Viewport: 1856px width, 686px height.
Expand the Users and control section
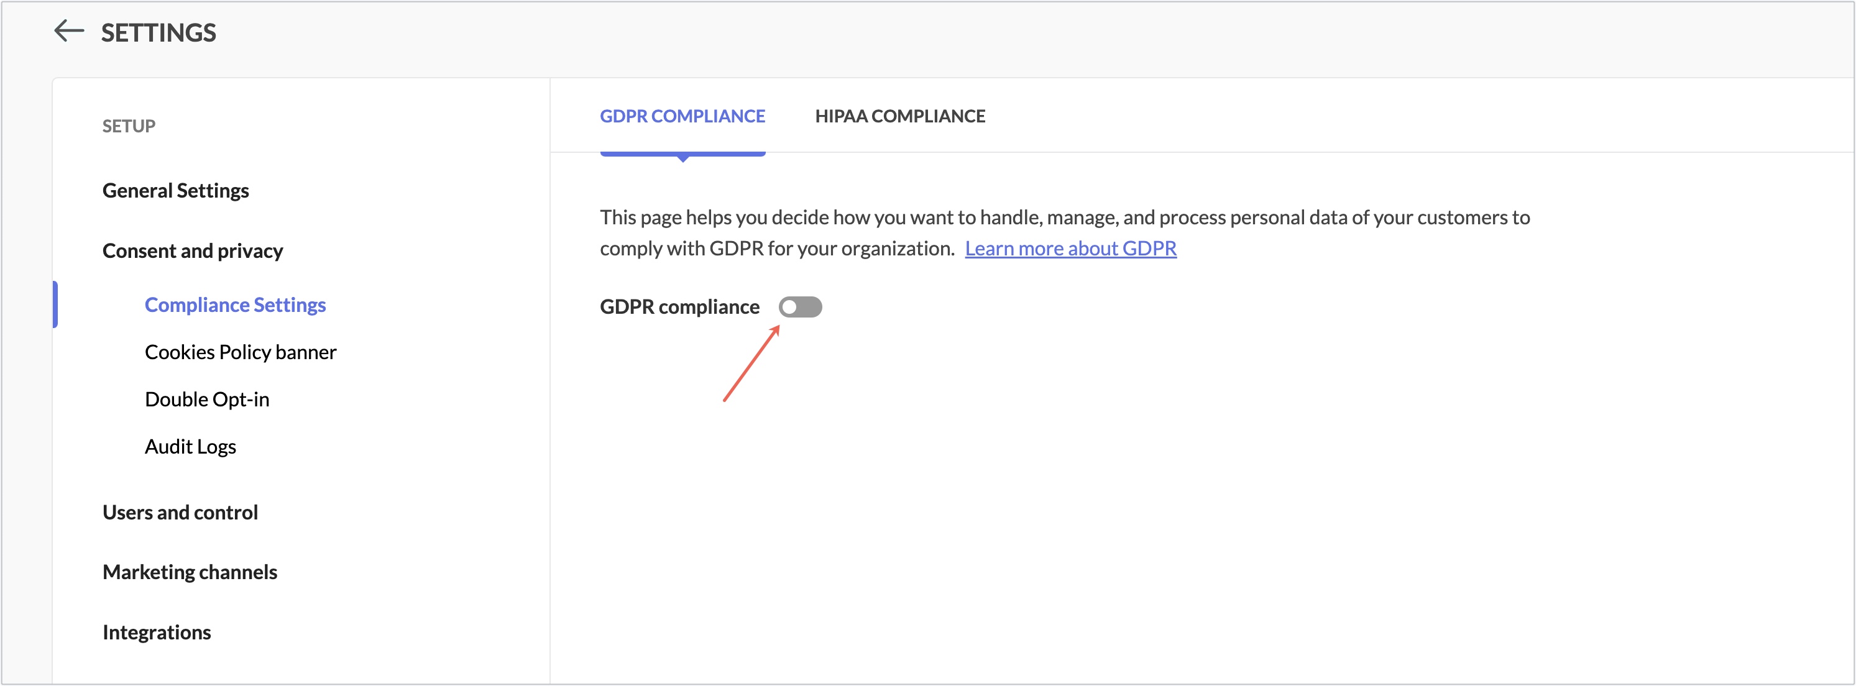tap(180, 511)
